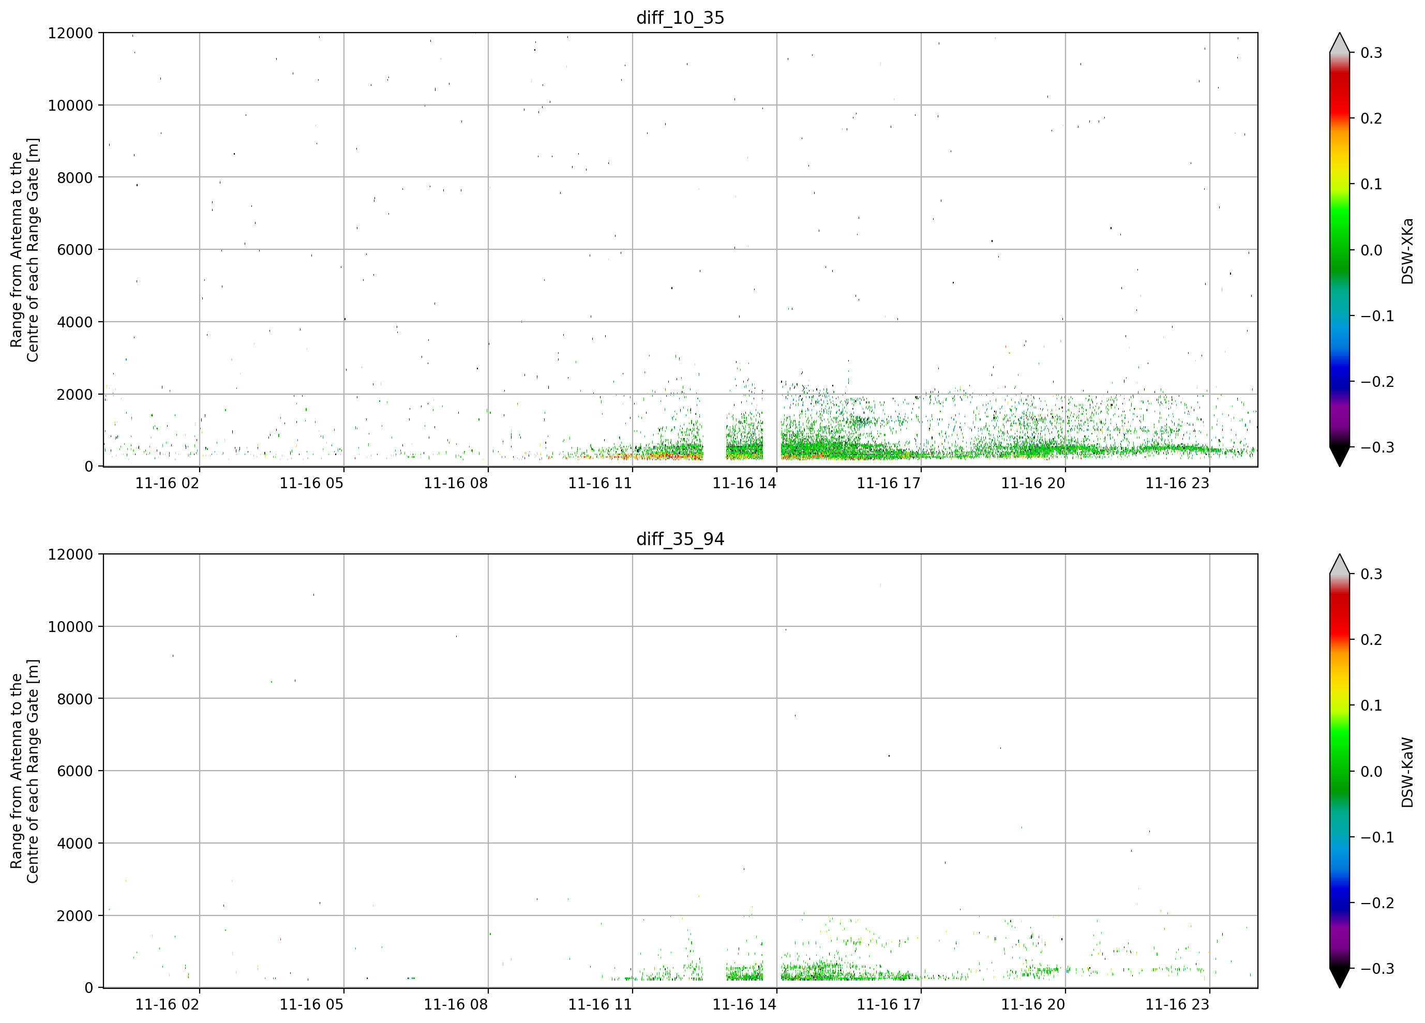
Task: Click the 11-16 20 label under diff_35_94
Action: coord(1033,1005)
